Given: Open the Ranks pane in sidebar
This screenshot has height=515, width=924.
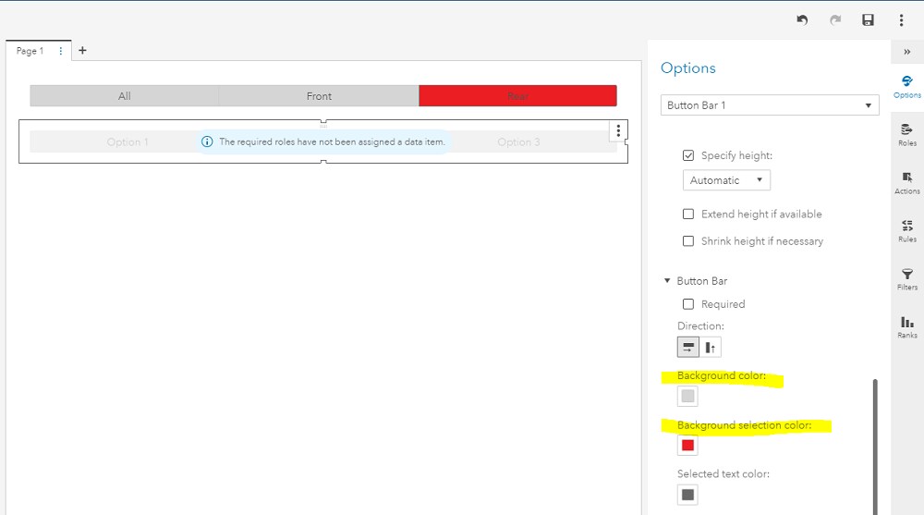Looking at the screenshot, I should tap(907, 327).
